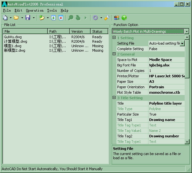Sort by the Version column header

coord(80,31)
